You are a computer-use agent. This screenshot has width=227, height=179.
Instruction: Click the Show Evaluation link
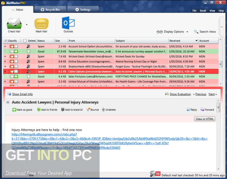tap(180, 94)
